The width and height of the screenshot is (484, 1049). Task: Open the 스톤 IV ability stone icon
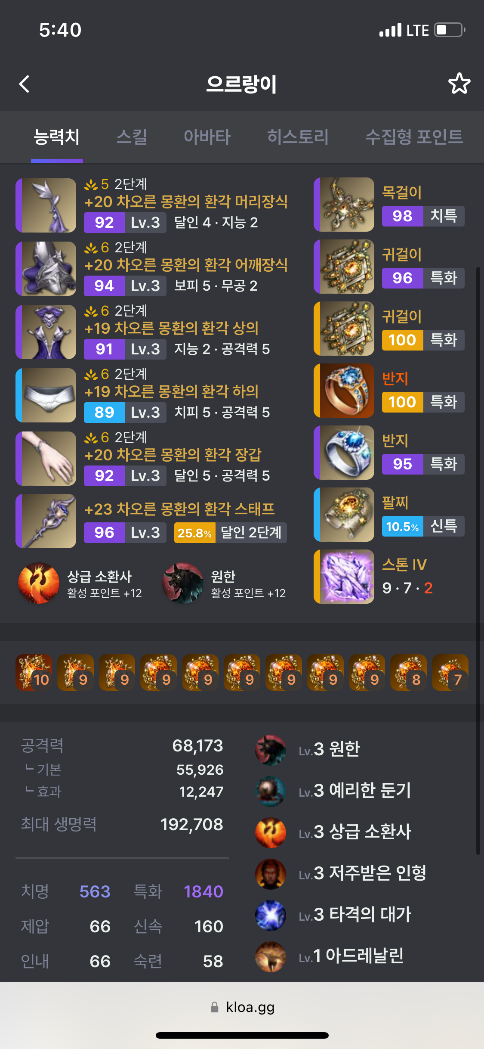[344, 577]
